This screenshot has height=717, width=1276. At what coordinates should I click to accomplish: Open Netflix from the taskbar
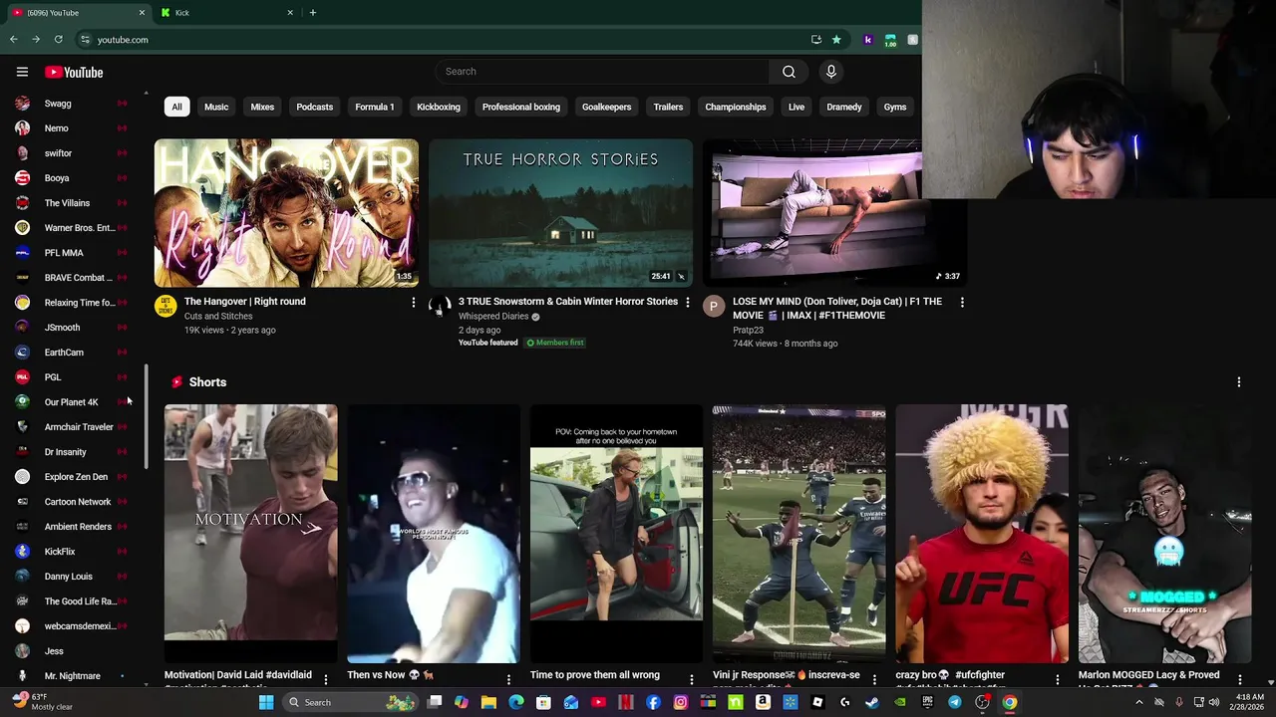(x=626, y=702)
